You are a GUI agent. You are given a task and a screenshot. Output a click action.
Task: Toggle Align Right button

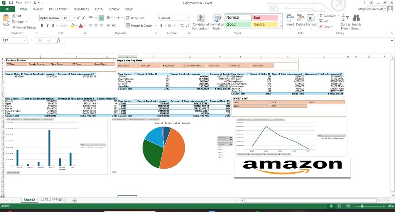[101, 25]
